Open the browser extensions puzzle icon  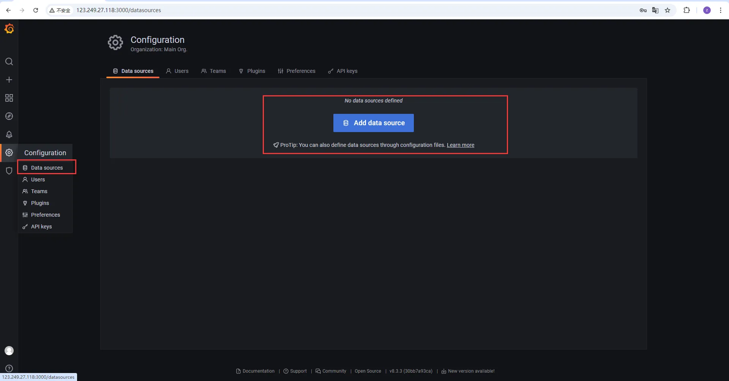(686, 10)
